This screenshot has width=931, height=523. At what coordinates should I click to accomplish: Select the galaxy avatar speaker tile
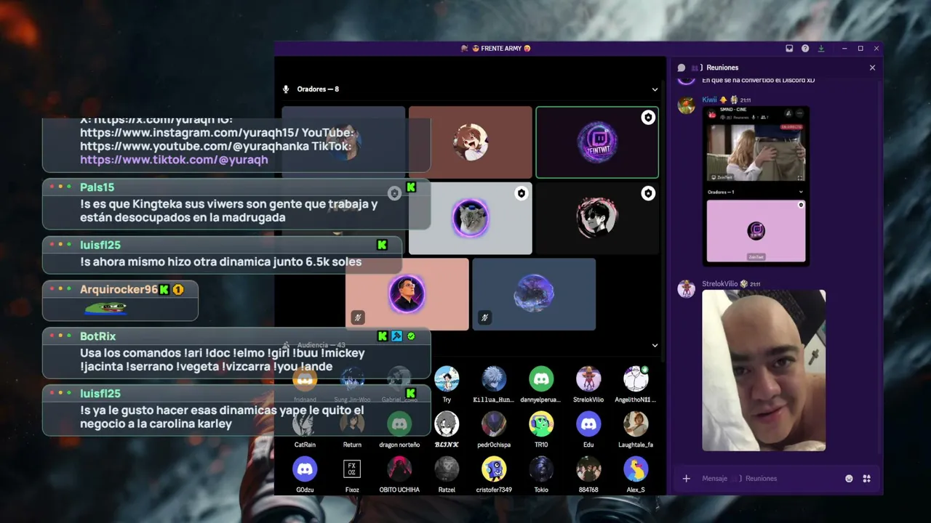pos(534,294)
